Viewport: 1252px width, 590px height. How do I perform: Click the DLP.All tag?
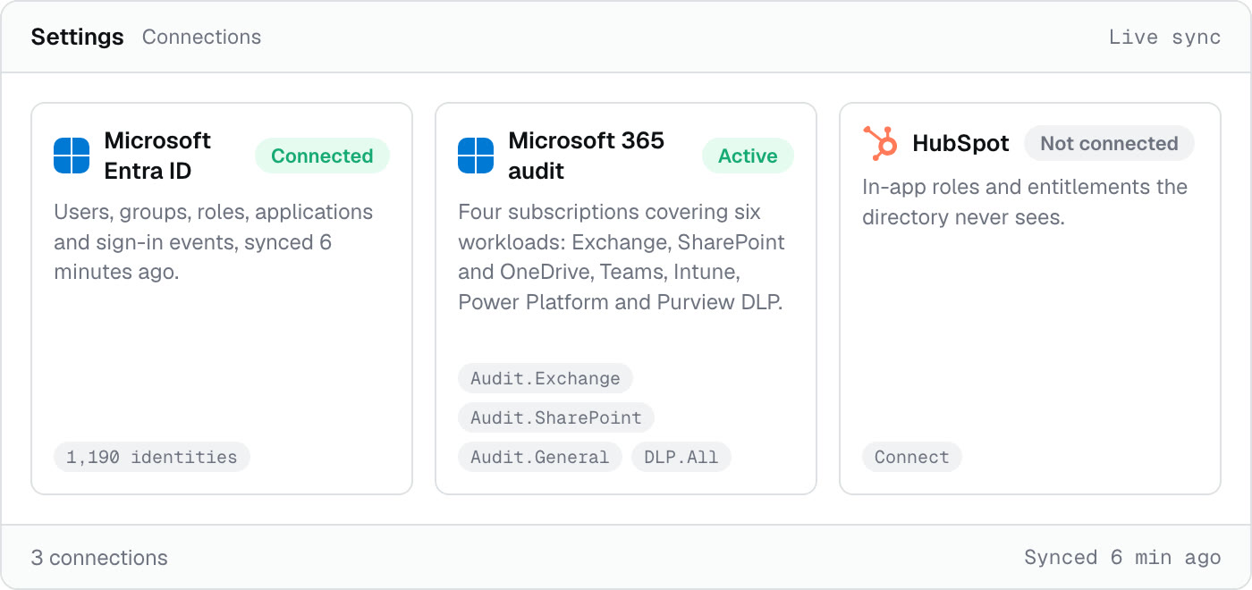pyautogui.click(x=681, y=457)
